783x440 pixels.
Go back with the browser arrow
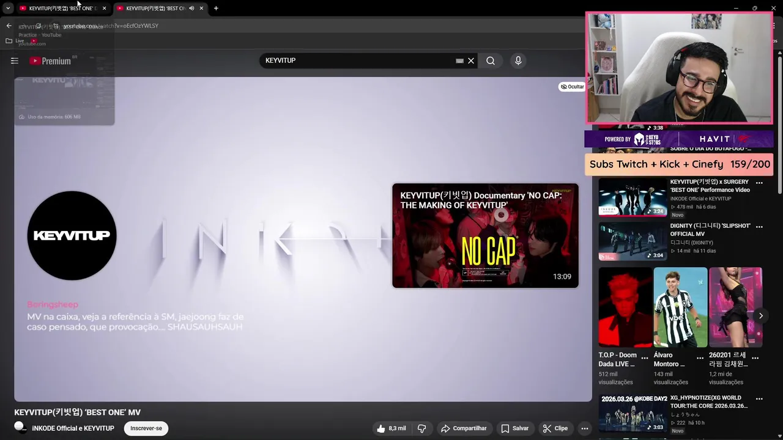point(9,26)
